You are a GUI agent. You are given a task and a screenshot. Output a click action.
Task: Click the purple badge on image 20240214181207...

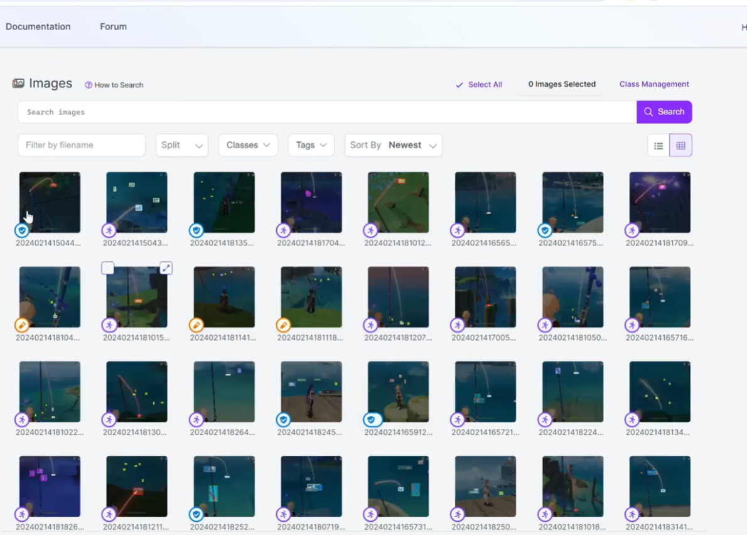tap(370, 325)
